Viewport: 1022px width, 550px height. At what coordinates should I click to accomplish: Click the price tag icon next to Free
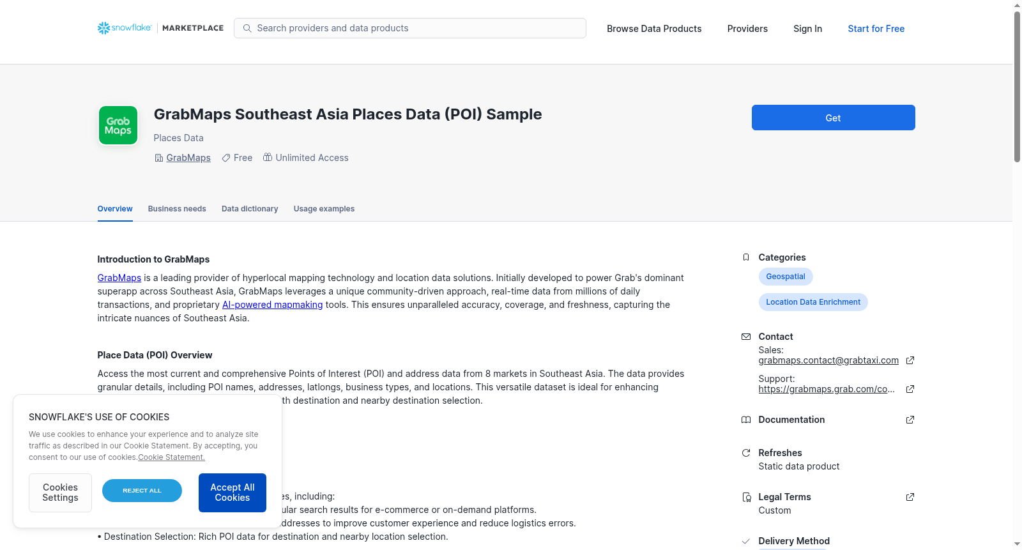(x=226, y=158)
